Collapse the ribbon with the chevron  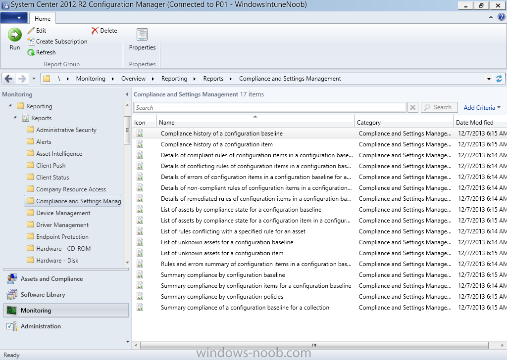[x=491, y=17]
